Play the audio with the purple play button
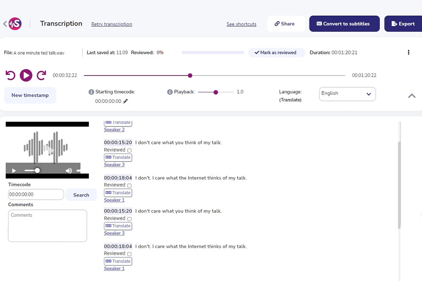Screen dimensions: 422x281 coord(26,75)
